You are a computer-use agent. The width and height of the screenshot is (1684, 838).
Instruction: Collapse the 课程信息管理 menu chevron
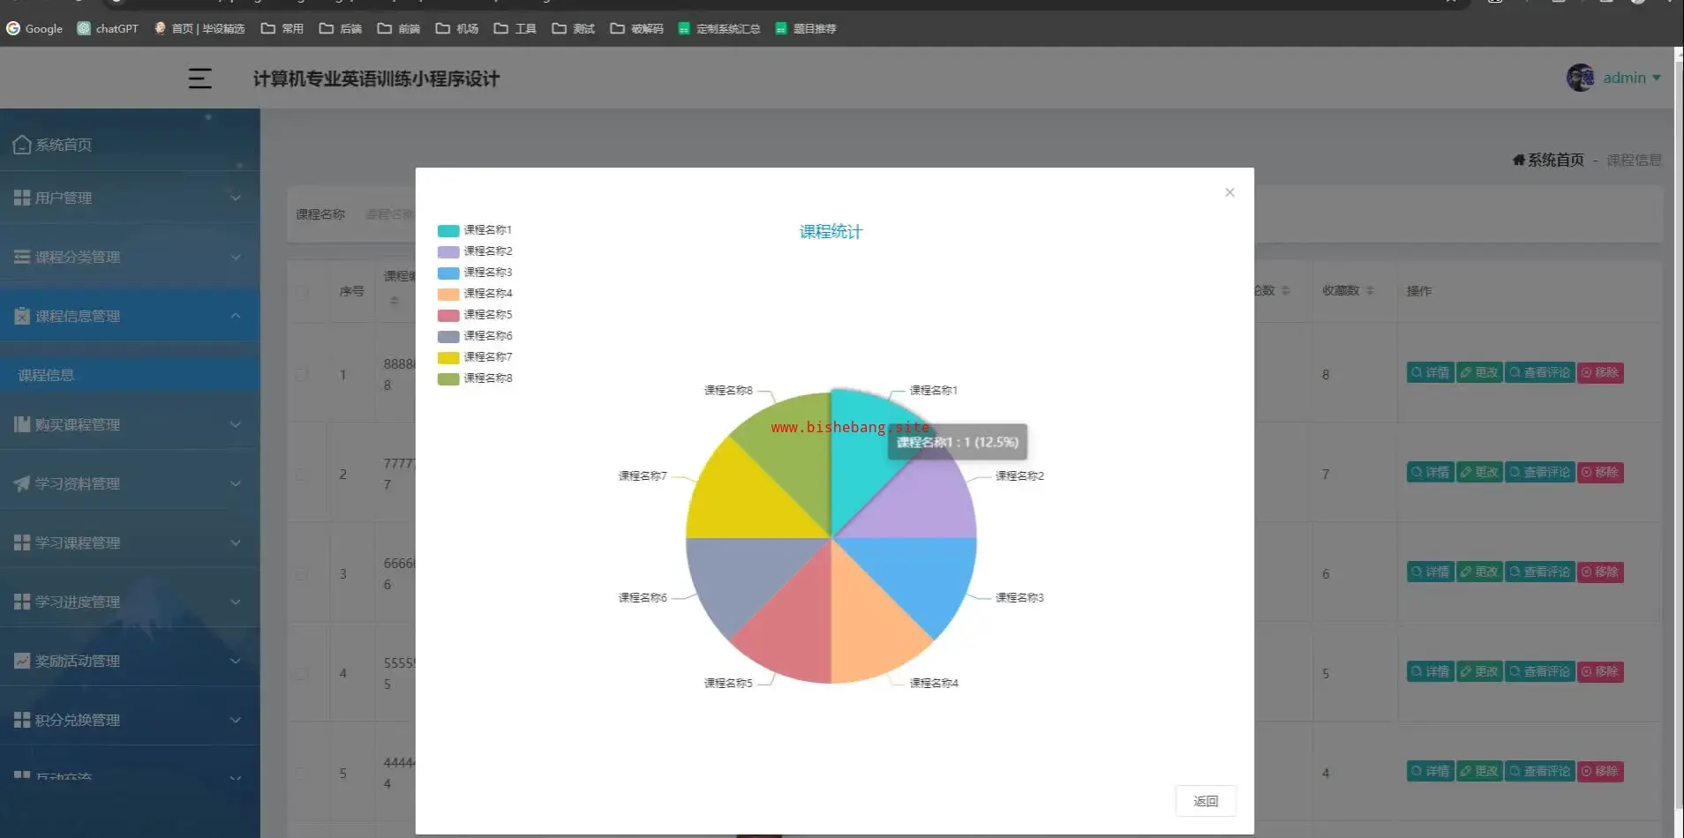pyautogui.click(x=236, y=316)
